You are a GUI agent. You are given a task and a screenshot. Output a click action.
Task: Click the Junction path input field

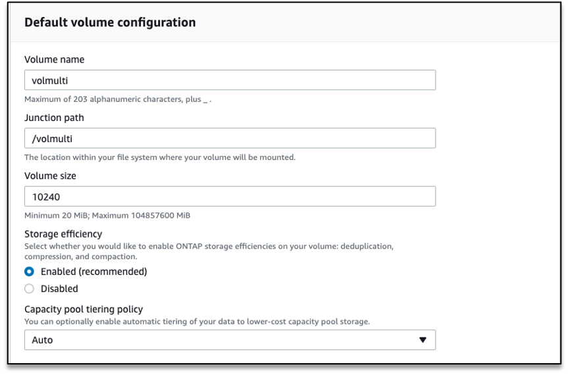pyautogui.click(x=229, y=138)
